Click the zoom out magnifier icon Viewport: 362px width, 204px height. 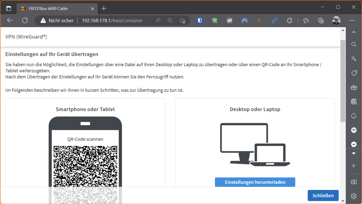(x=170, y=21)
